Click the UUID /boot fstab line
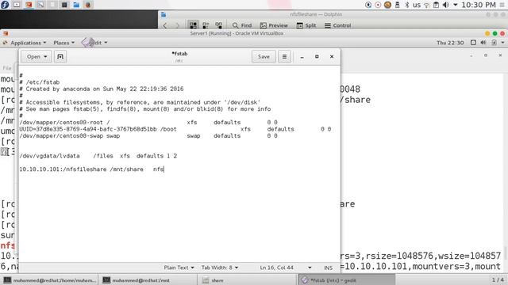Viewport: 508px width, 285px height. pyautogui.click(x=175, y=129)
